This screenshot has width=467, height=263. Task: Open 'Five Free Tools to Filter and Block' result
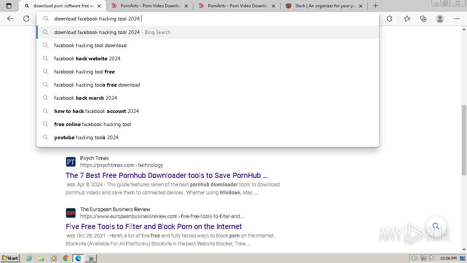(x=154, y=226)
